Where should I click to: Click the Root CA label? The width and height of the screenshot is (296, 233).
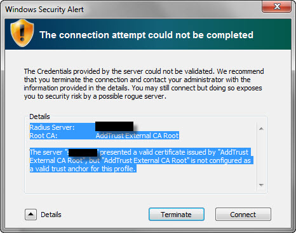[43, 136]
